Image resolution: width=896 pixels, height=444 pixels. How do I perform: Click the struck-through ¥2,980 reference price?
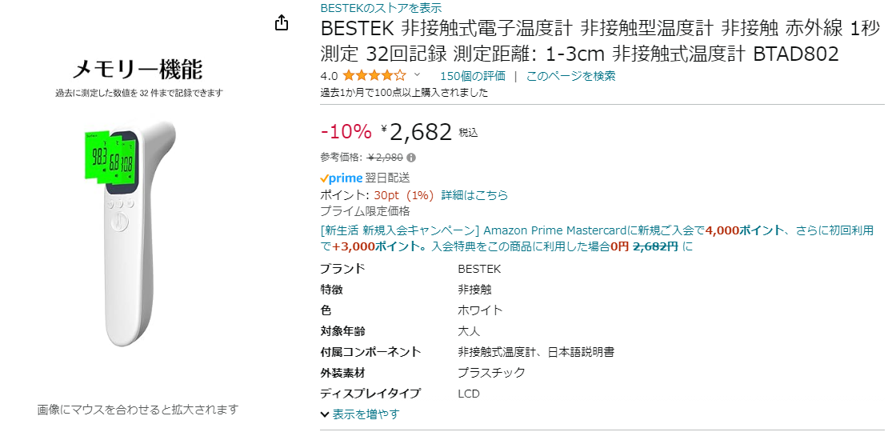(385, 158)
